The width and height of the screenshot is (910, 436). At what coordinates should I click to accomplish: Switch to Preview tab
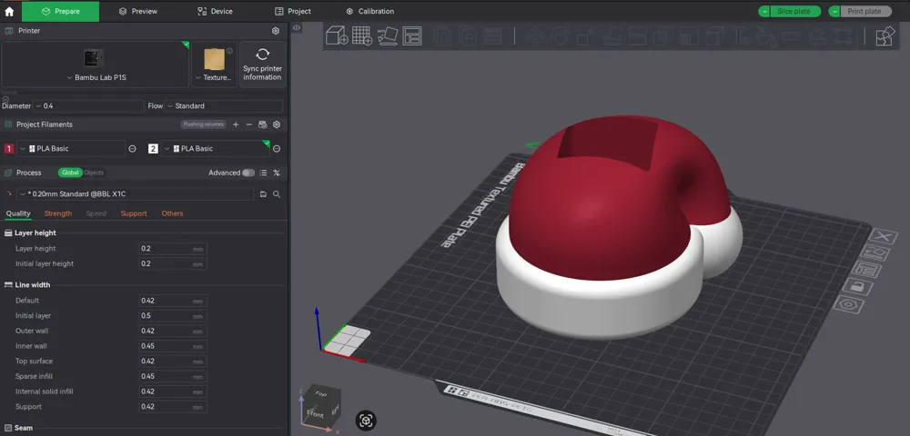(136, 11)
